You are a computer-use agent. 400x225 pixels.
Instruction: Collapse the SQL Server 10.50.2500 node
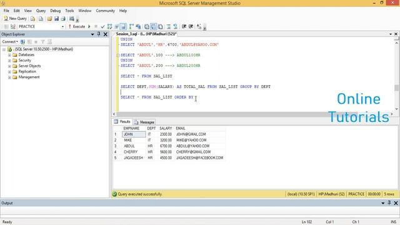point(4,49)
